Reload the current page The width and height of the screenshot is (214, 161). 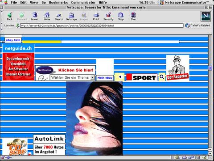click(x=34, y=16)
